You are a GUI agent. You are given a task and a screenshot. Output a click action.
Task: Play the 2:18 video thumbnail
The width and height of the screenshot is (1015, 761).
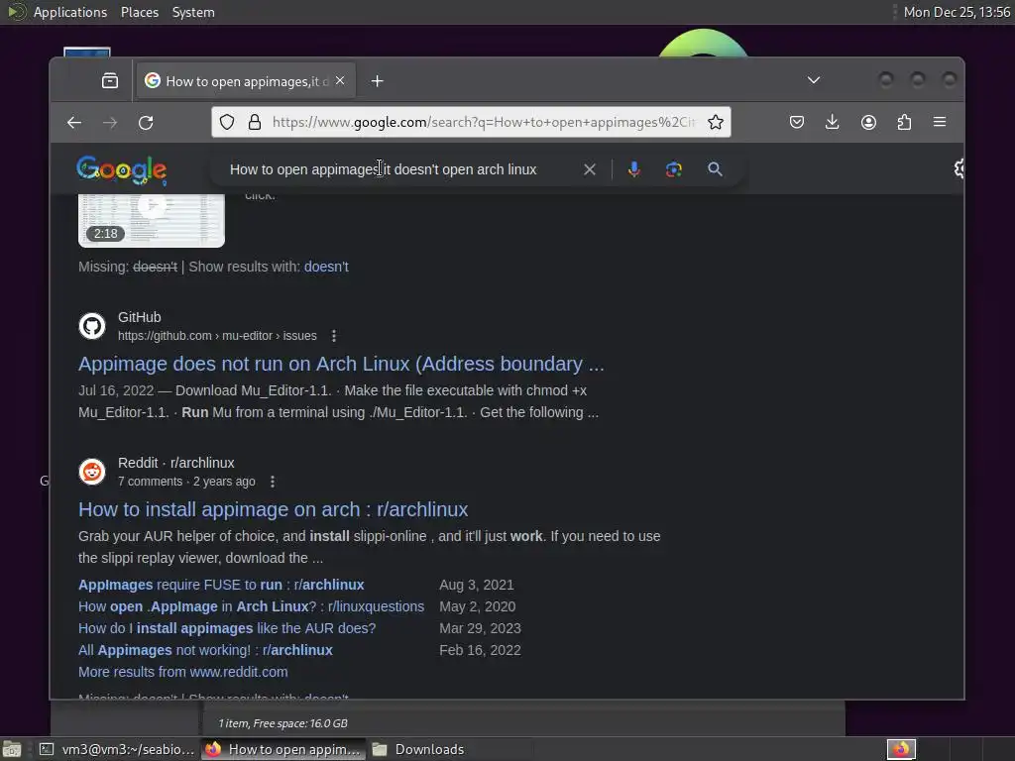pyautogui.click(x=152, y=220)
